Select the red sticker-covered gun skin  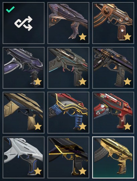[113, 113]
